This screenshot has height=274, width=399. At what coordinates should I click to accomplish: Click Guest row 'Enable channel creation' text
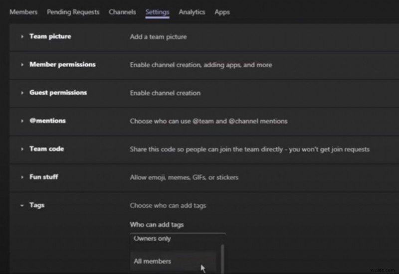click(x=165, y=93)
